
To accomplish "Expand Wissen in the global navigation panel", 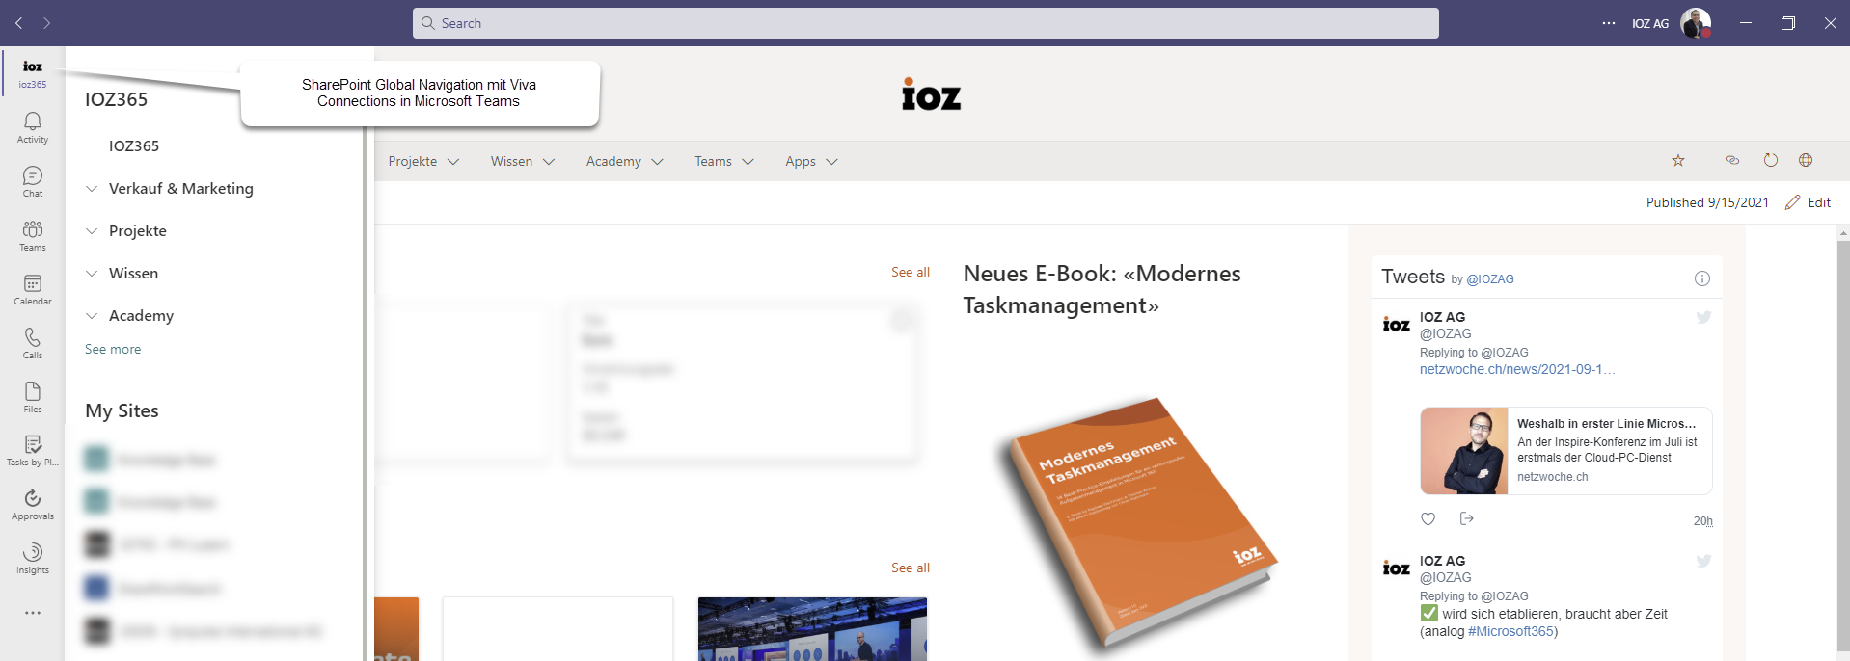I will click(92, 274).
